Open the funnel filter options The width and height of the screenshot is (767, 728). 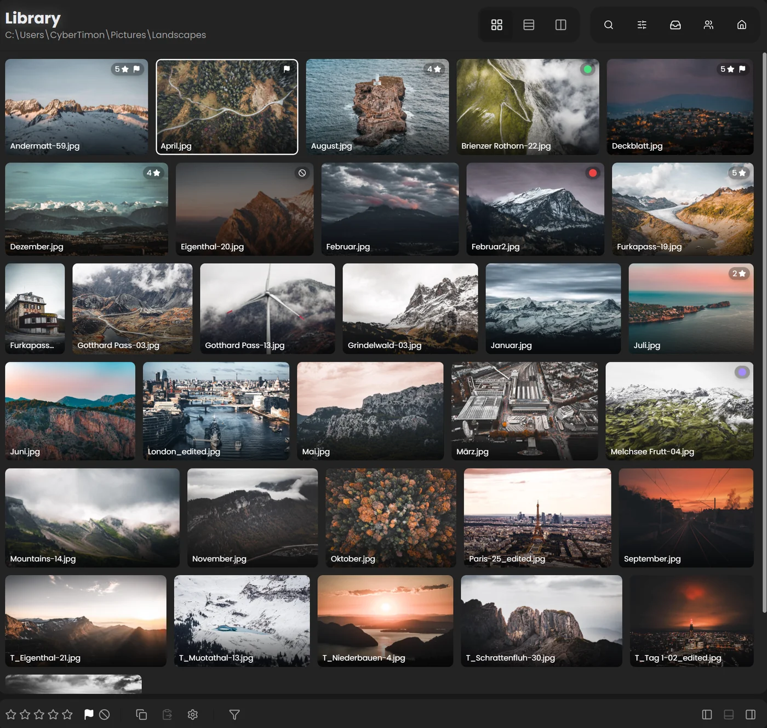point(234,714)
